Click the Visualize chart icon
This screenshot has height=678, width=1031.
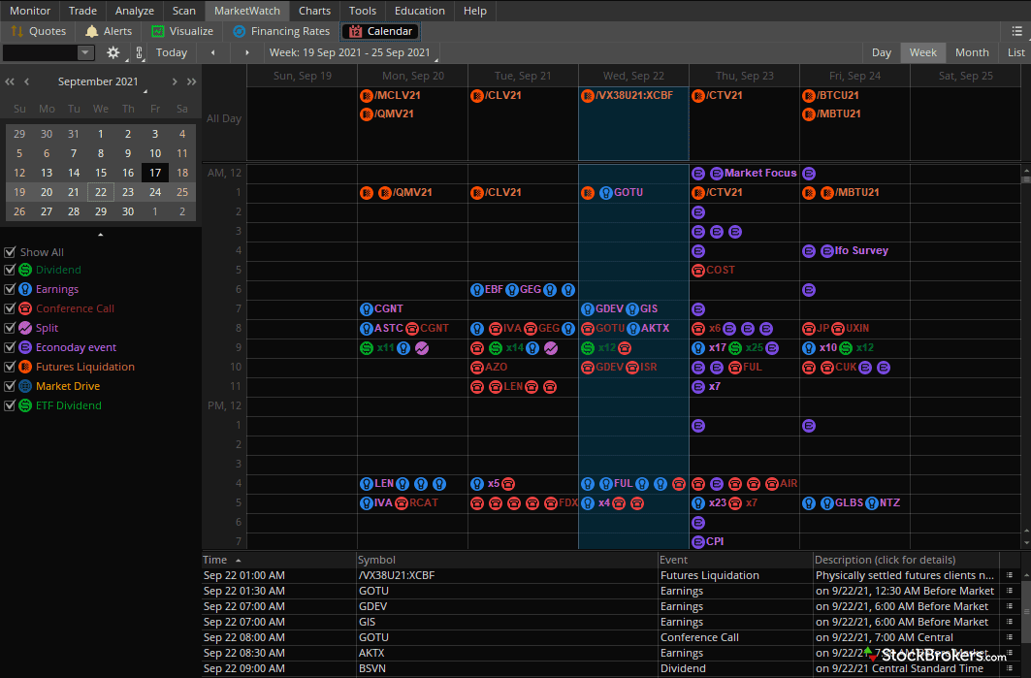[x=158, y=31]
